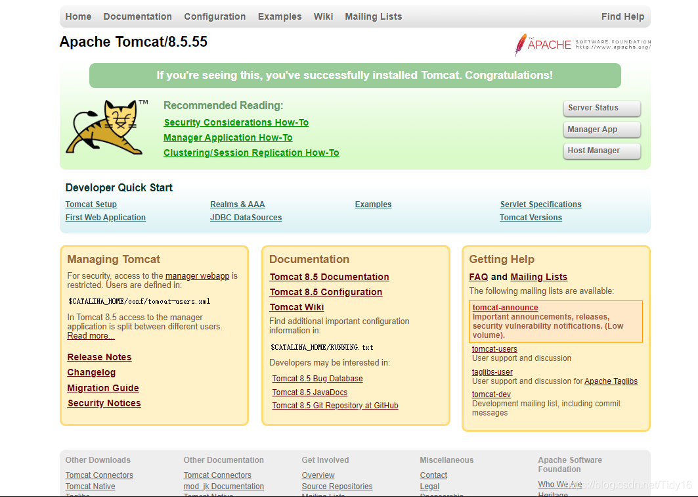Image resolution: width=698 pixels, height=497 pixels.
Task: Open the mod_jk Documentation link
Action: coord(224,486)
